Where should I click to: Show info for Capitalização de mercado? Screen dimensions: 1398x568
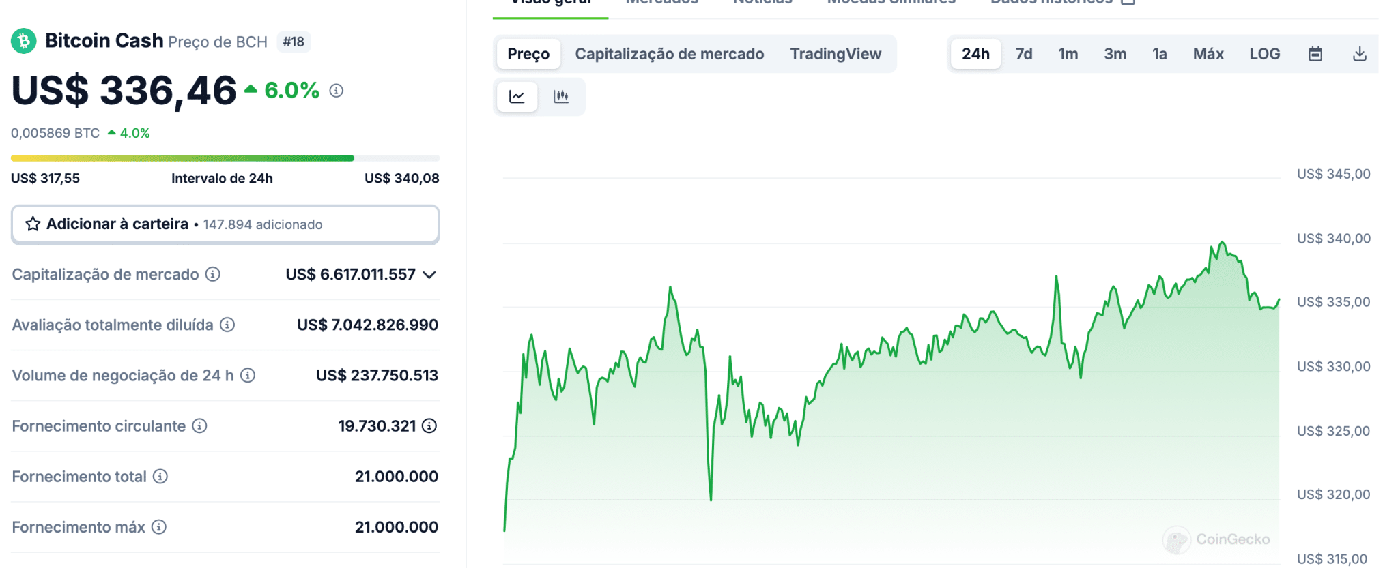pos(213,274)
